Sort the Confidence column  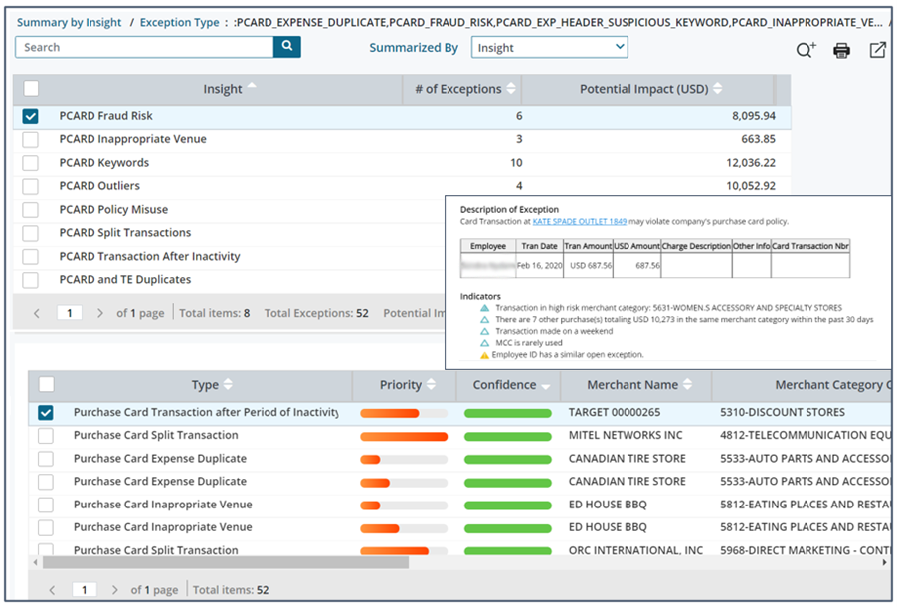546,387
